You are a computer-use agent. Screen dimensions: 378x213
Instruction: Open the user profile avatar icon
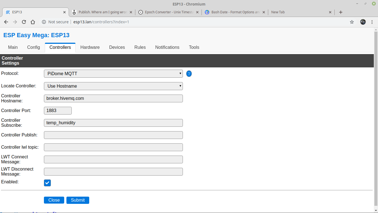363,22
